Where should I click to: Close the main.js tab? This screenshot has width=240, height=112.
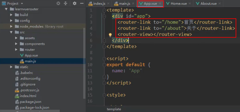coord(133,3)
